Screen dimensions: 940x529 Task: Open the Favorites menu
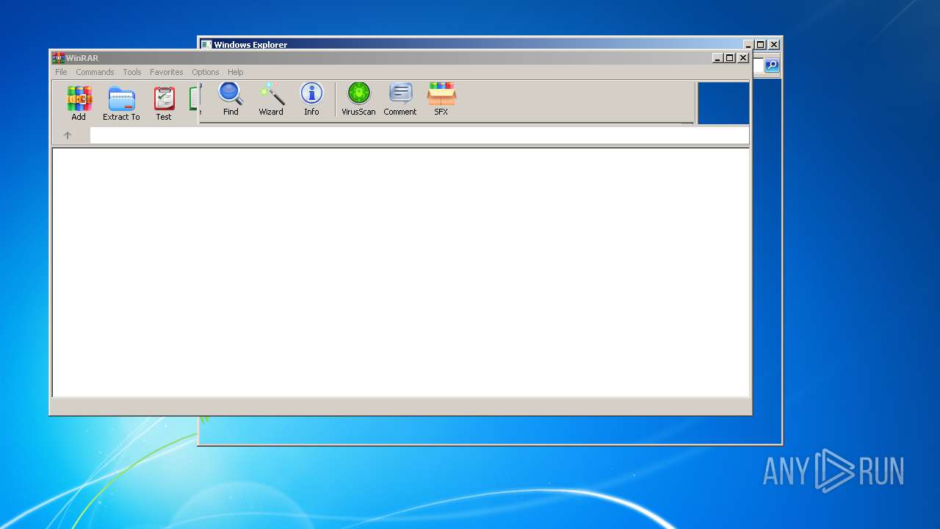pyautogui.click(x=167, y=72)
